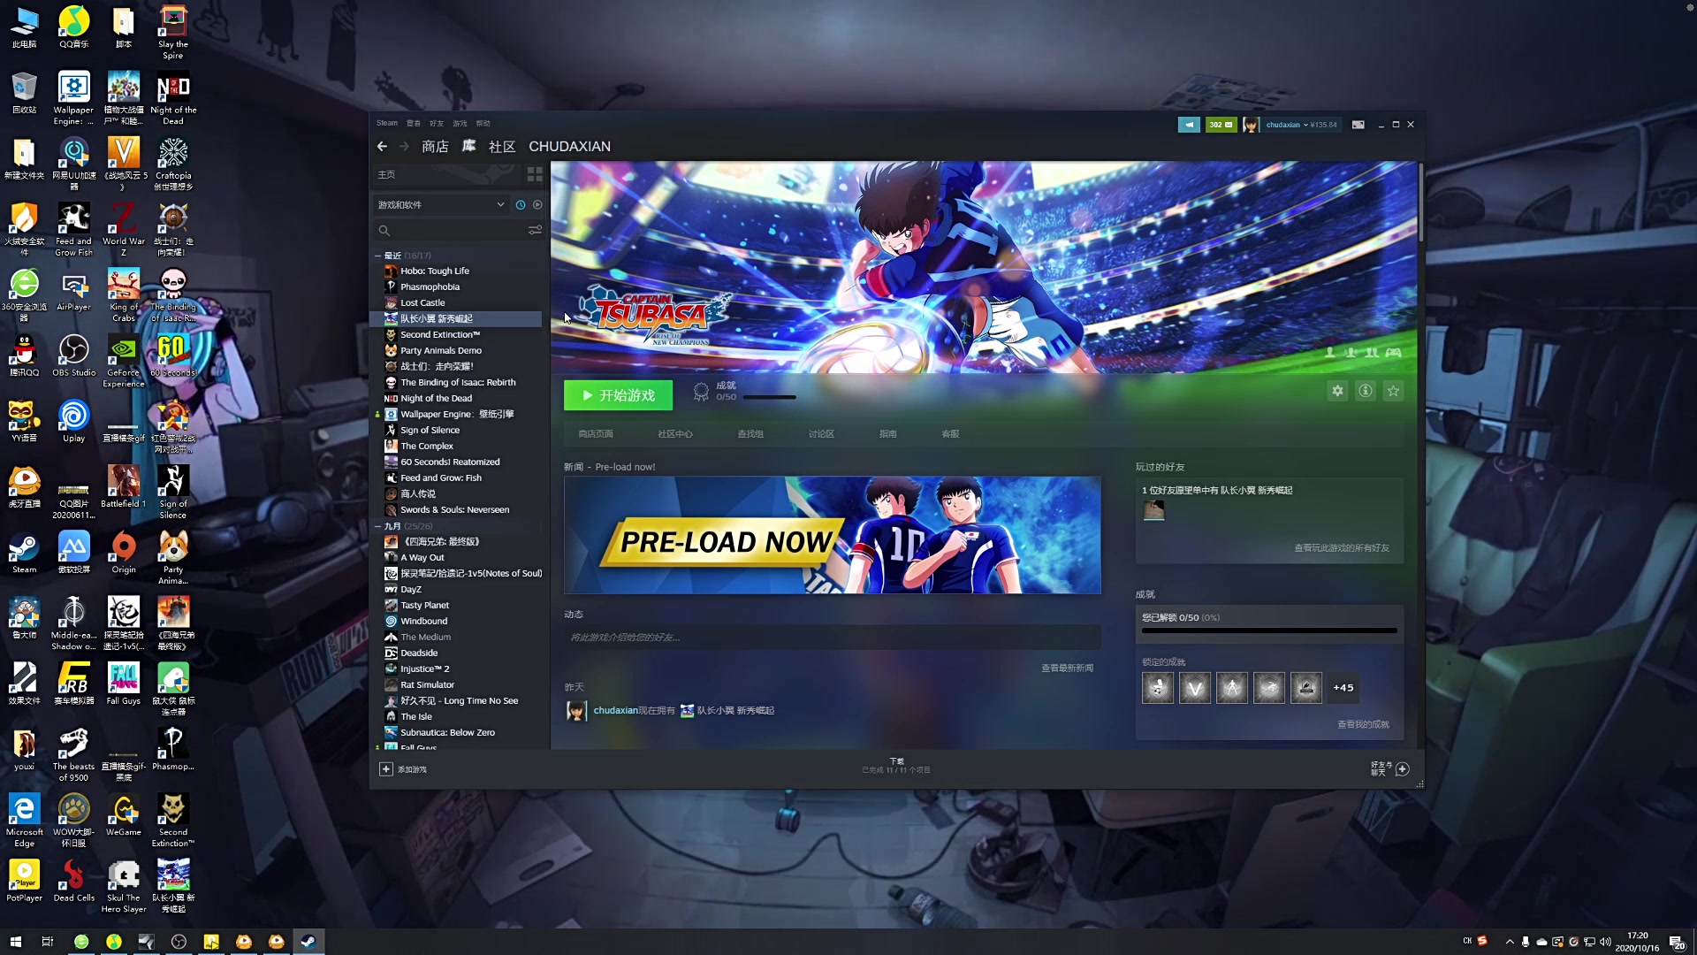
Task: Click the Steam announcements megaphone icon
Action: tap(1189, 125)
